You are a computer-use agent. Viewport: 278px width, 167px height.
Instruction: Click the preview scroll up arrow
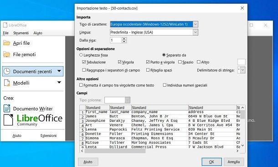[x=243, y=108]
